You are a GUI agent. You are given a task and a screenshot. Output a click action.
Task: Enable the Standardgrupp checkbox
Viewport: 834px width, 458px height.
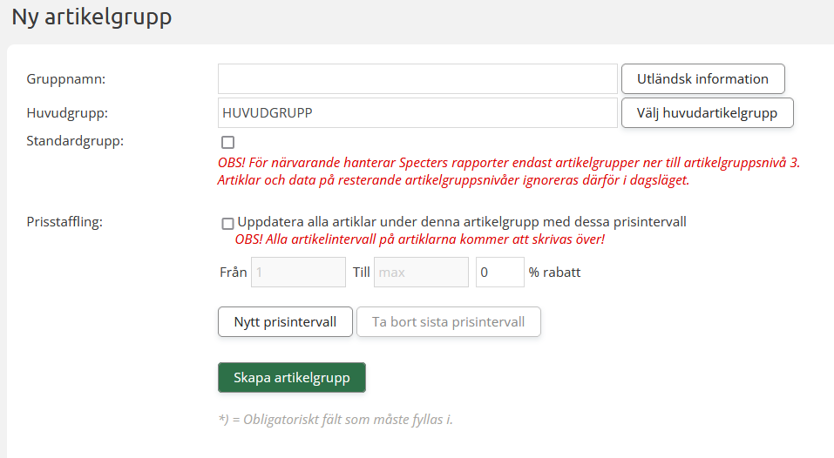tap(227, 142)
